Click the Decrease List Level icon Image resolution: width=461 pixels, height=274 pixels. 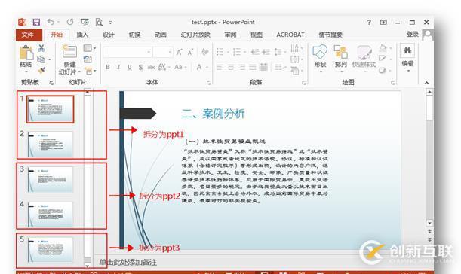255,52
